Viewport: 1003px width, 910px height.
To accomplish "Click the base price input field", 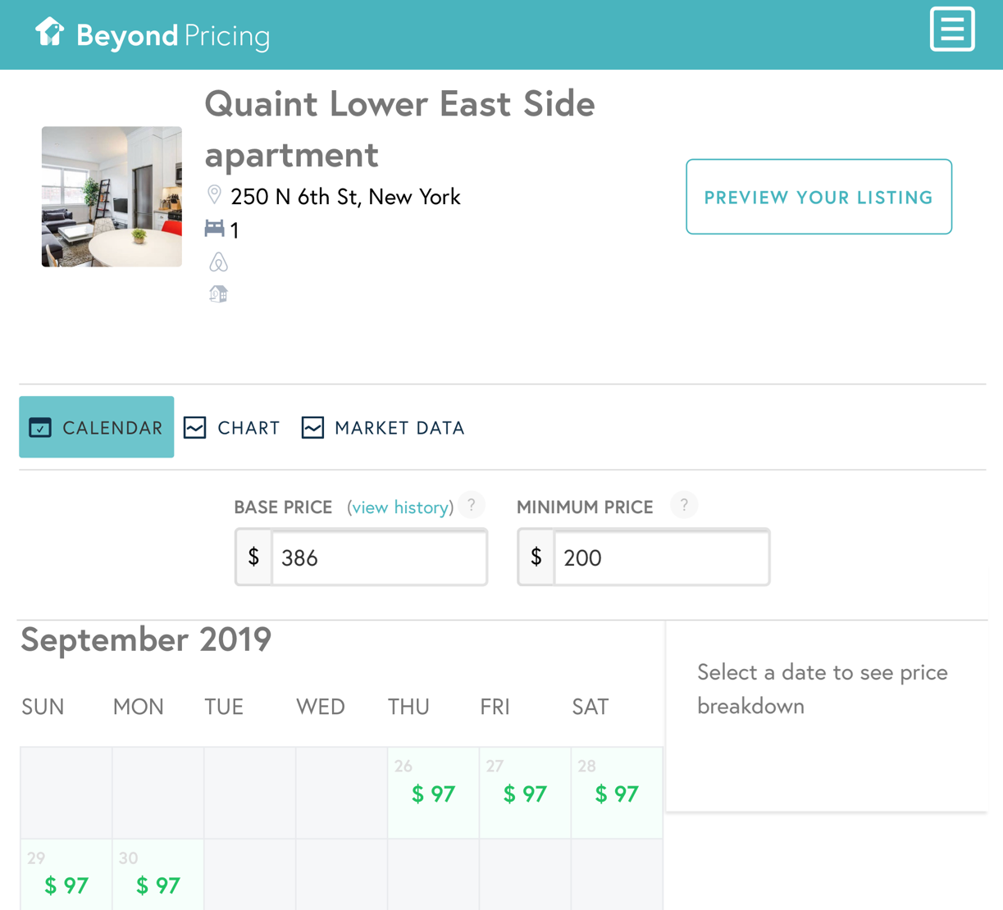I will coord(379,557).
